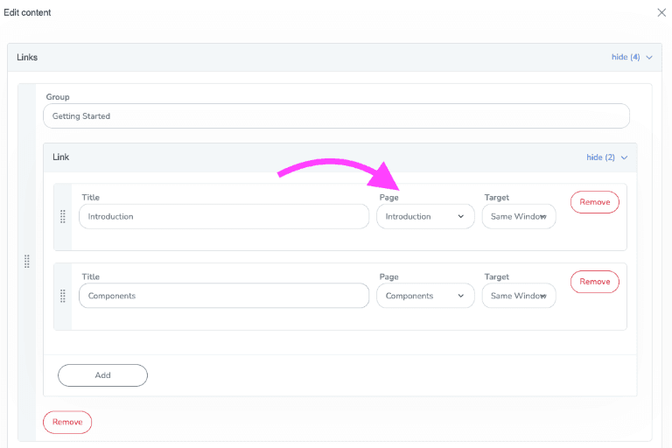Remove the Components link
The image size is (672, 448).
pyautogui.click(x=594, y=282)
